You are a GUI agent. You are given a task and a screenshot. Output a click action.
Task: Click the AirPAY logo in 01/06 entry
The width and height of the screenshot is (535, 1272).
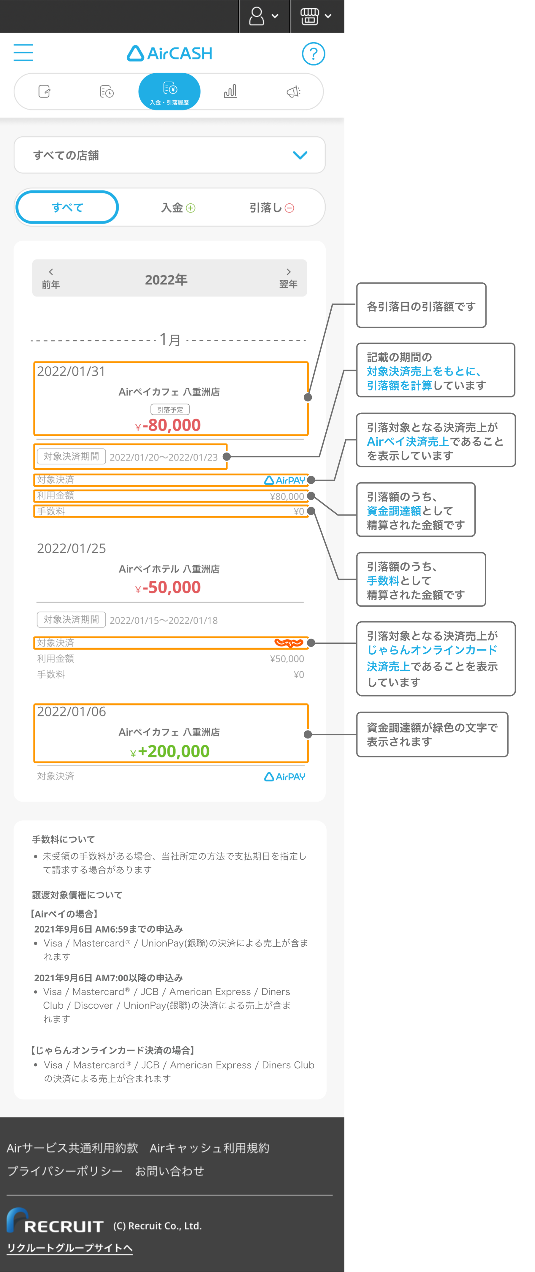(x=285, y=776)
